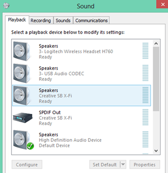The image size is (168, 173).
Task: Click the volume meter of Logitech Headset
Action: 145,51
